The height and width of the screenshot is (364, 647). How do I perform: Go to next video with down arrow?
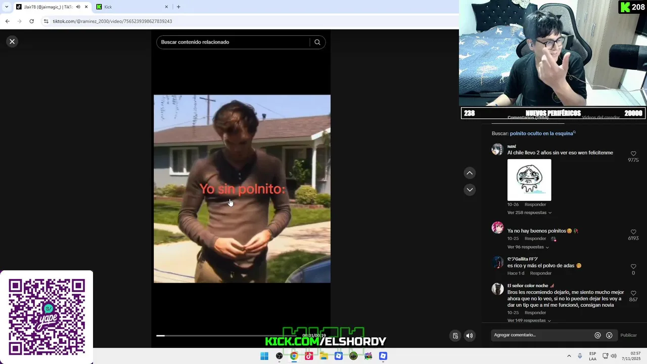470,190
